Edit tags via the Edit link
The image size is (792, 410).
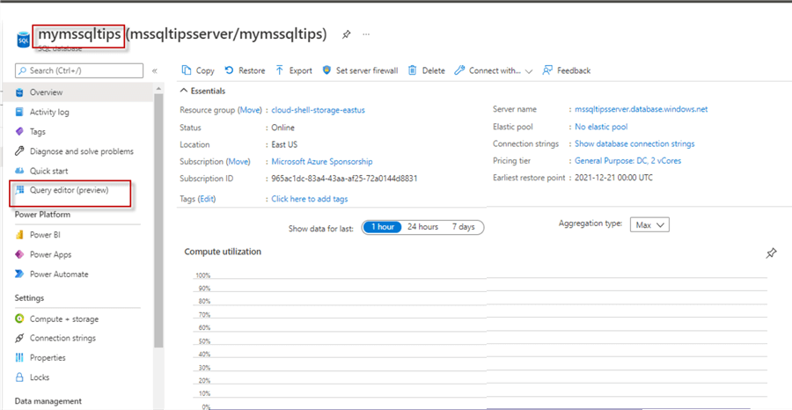[x=207, y=199]
